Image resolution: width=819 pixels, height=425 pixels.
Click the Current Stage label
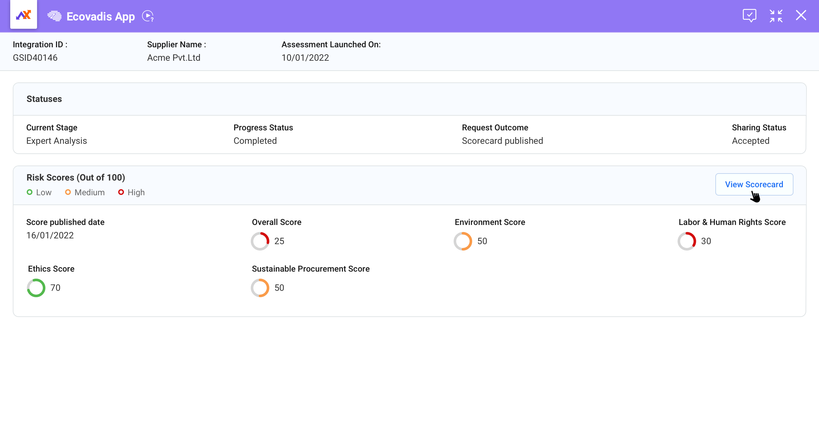click(x=52, y=127)
